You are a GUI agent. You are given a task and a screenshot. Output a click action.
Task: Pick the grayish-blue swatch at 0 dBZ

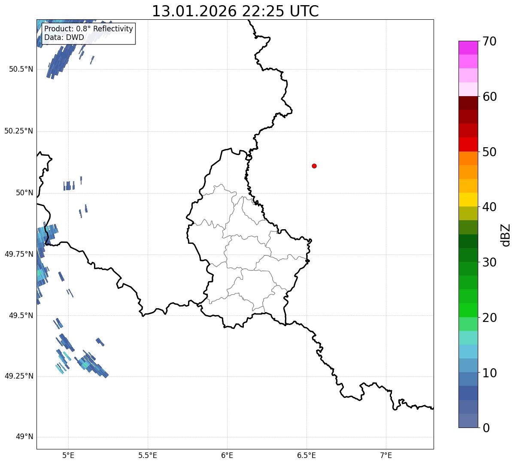tap(468, 421)
